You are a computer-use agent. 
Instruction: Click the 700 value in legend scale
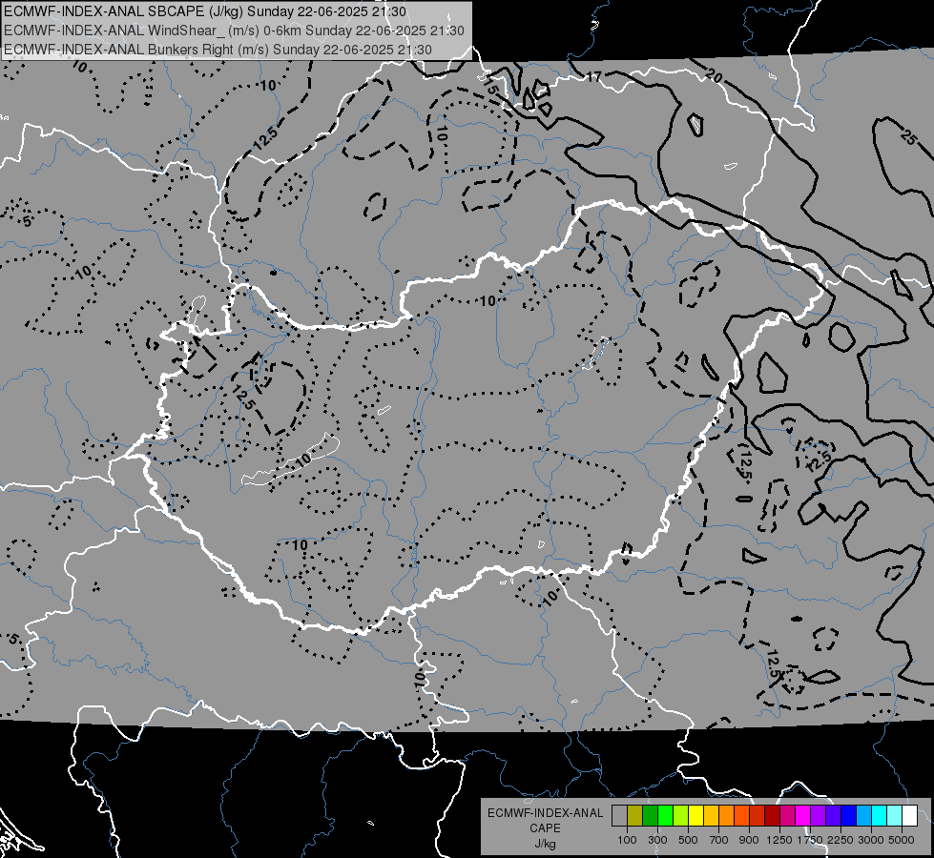point(719,840)
